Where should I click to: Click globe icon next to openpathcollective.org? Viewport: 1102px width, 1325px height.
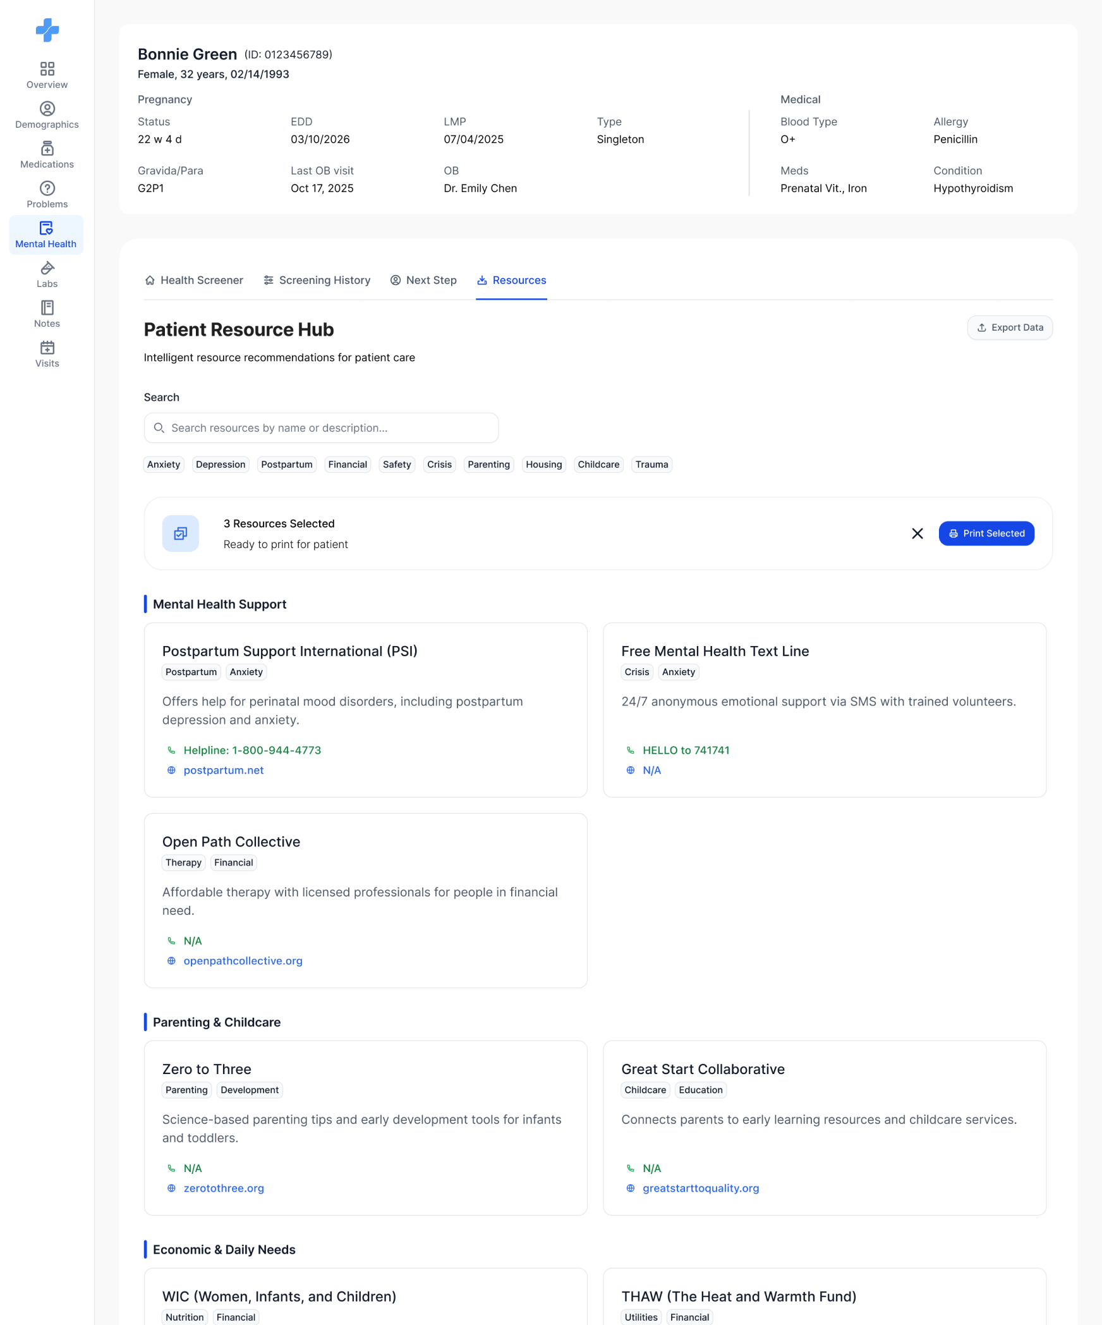point(171,961)
